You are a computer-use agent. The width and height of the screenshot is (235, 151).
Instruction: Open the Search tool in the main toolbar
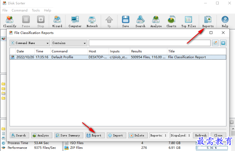[x=140, y=21]
